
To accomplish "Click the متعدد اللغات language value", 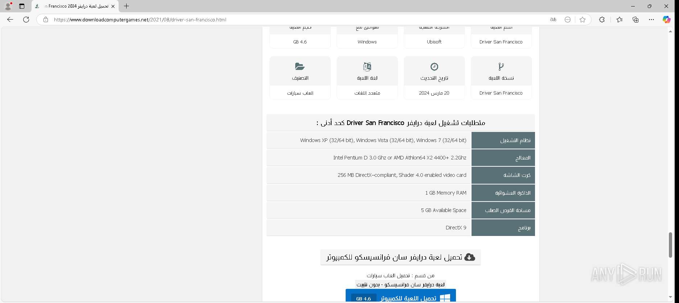I will (367, 93).
